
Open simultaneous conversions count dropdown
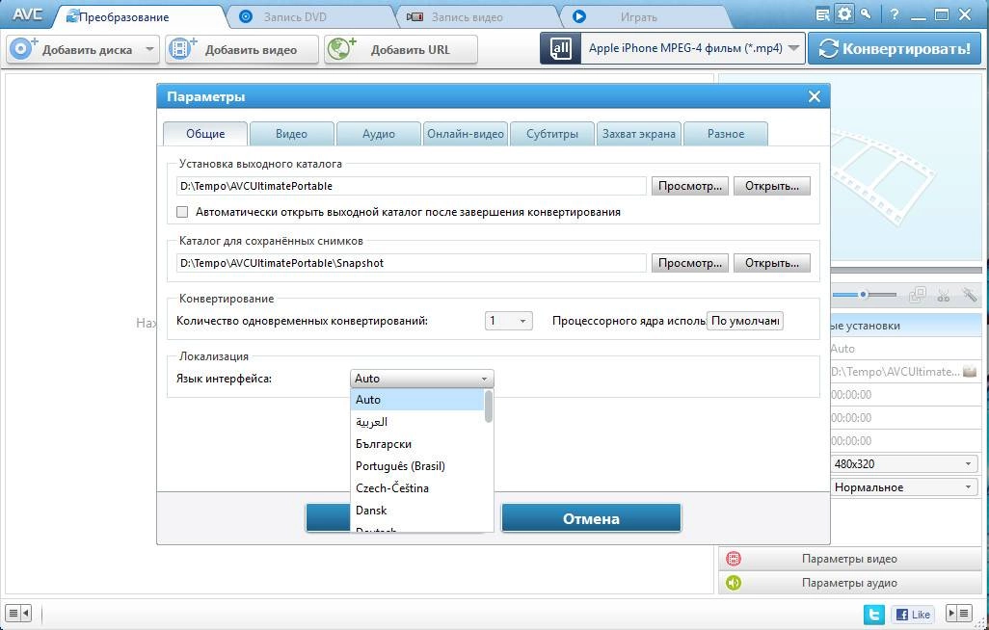pyautogui.click(x=508, y=321)
